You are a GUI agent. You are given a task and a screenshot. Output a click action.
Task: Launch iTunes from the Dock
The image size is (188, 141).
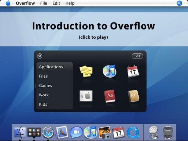[90, 132]
